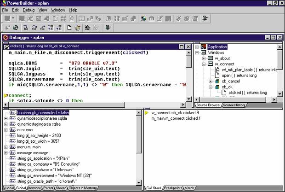285x192 pixels.
Task: Click the yellow arrow beside w_connect.cb_ok.clicked.9
Action: pyautogui.click(x=147, y=113)
